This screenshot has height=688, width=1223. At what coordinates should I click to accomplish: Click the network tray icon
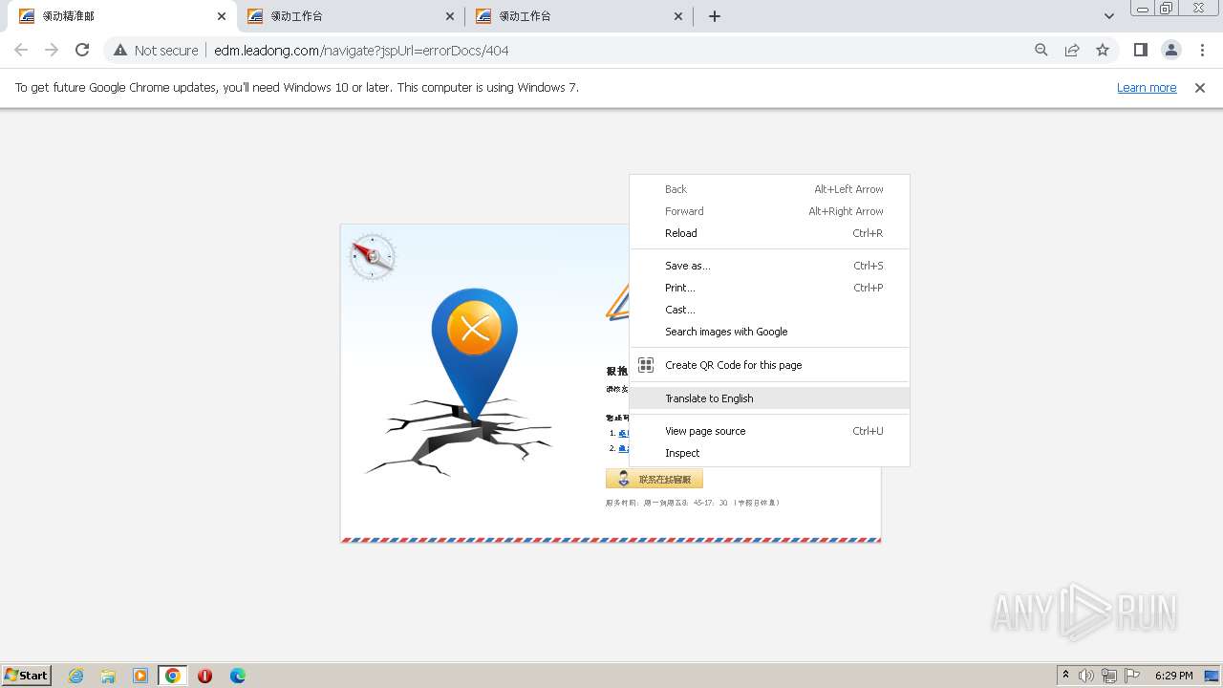pos(1109,676)
